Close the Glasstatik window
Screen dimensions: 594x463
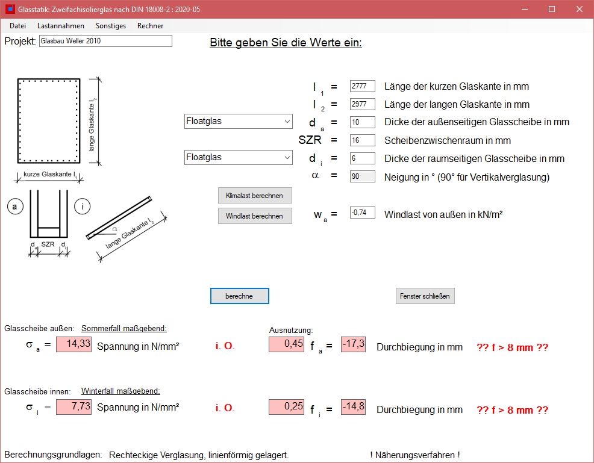579,9
